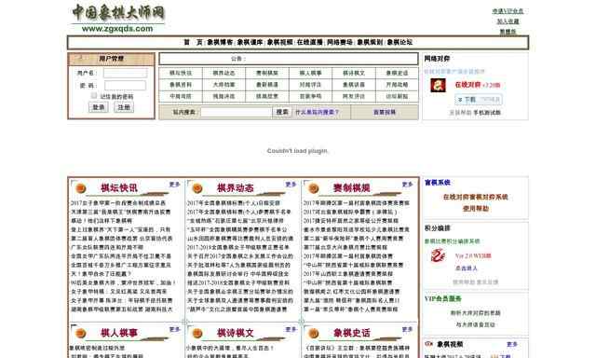
Task: Click 更多 in the 象棋史话 section
Action: click(x=407, y=329)
